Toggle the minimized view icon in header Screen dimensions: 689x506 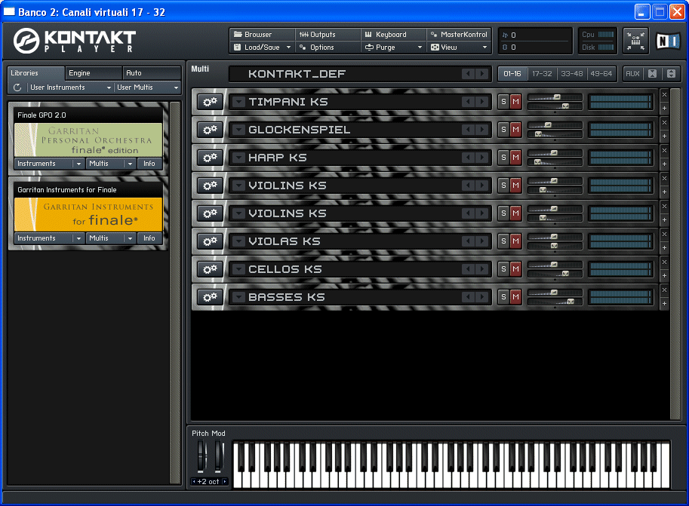click(x=636, y=41)
